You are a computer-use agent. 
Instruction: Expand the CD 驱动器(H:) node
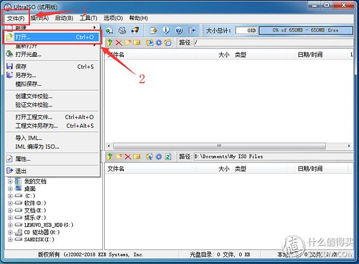click(10, 232)
